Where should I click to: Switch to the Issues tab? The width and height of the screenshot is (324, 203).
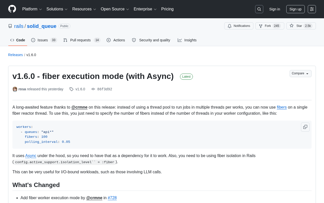(x=44, y=40)
